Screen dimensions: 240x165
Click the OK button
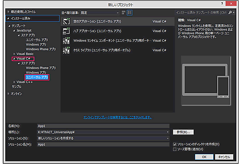pyautogui.click(x=204, y=157)
